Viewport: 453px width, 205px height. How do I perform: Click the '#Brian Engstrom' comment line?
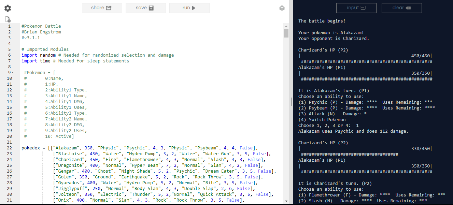click(41, 32)
